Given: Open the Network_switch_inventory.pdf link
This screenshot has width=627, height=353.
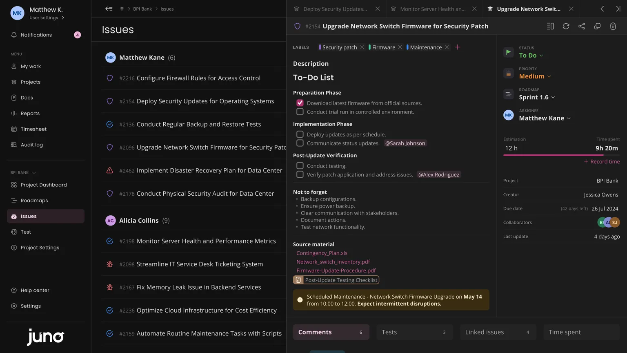Looking at the screenshot, I should (x=333, y=261).
